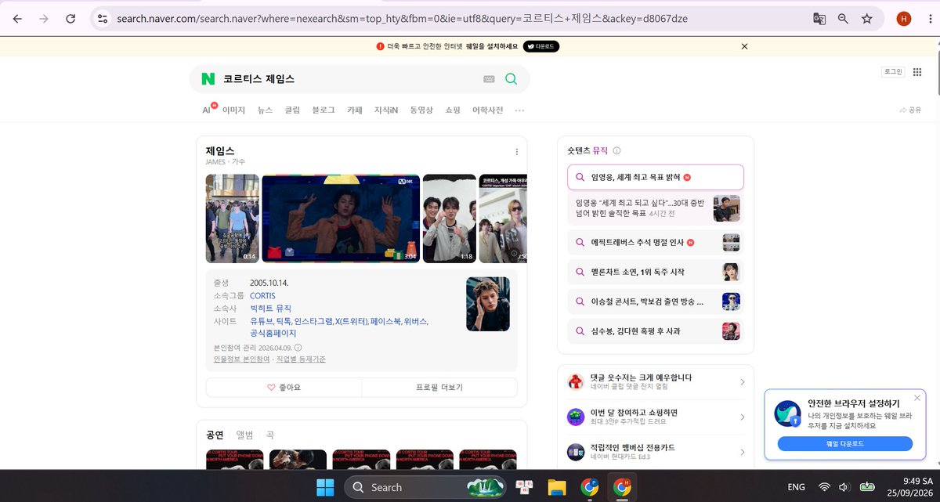The image size is (940, 502).
Task: Open the CORTIS group link
Action: [x=262, y=295]
